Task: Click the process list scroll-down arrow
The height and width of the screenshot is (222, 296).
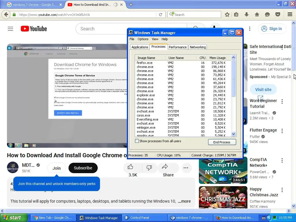Action: pos(234,134)
